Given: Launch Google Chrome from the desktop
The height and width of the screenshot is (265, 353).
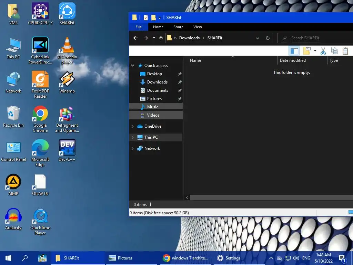Looking at the screenshot, I should 40,119.
